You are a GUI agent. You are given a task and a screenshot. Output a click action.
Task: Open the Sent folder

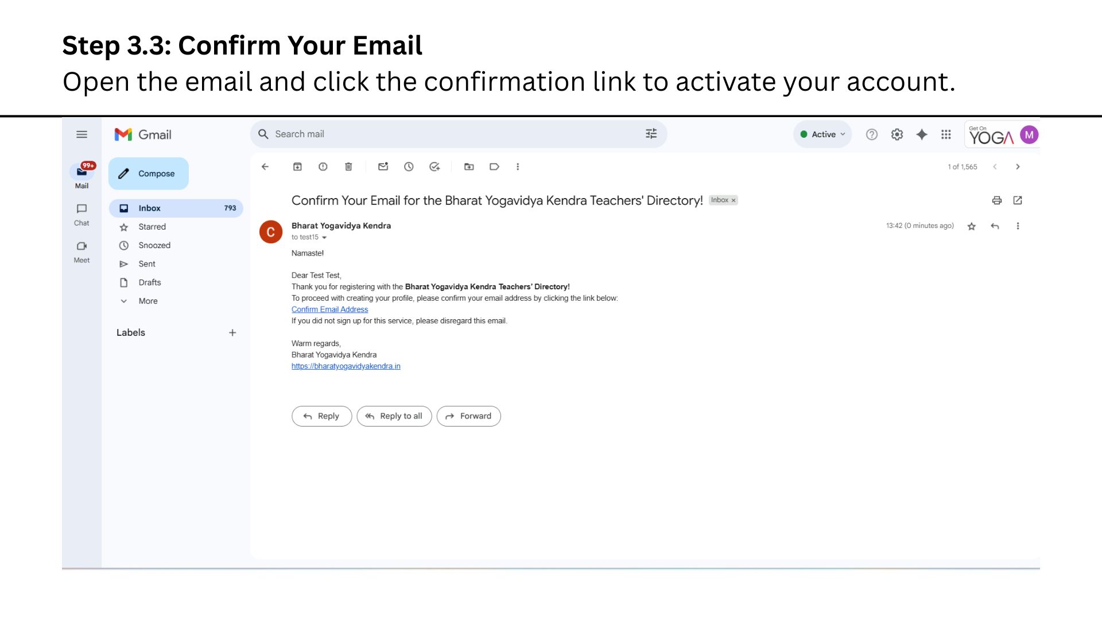coord(147,264)
